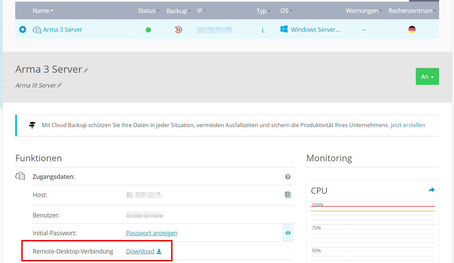Click the signpost icon in Cloud Backup notice
This screenshot has width=454, height=263.
click(32, 125)
